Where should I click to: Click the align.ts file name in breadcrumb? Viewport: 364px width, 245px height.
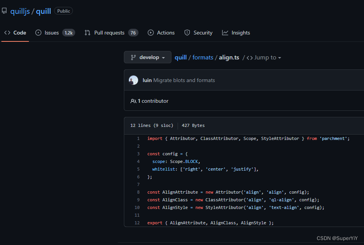pos(229,57)
